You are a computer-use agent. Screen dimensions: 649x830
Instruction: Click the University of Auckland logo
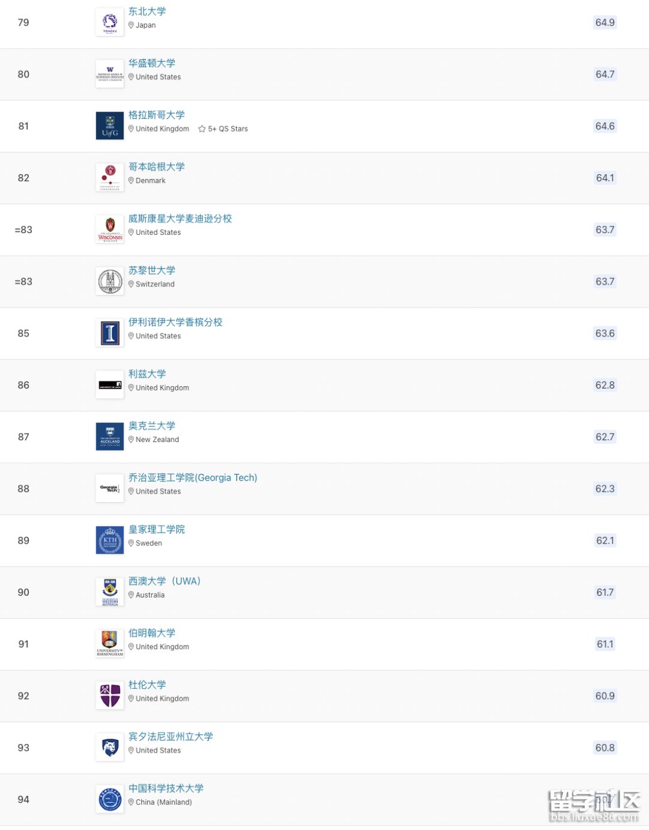point(110,437)
